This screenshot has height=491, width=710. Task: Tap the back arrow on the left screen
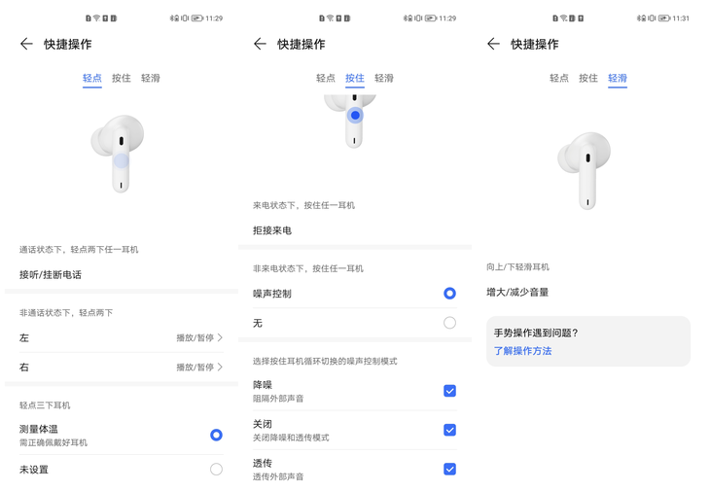pyautogui.click(x=26, y=44)
